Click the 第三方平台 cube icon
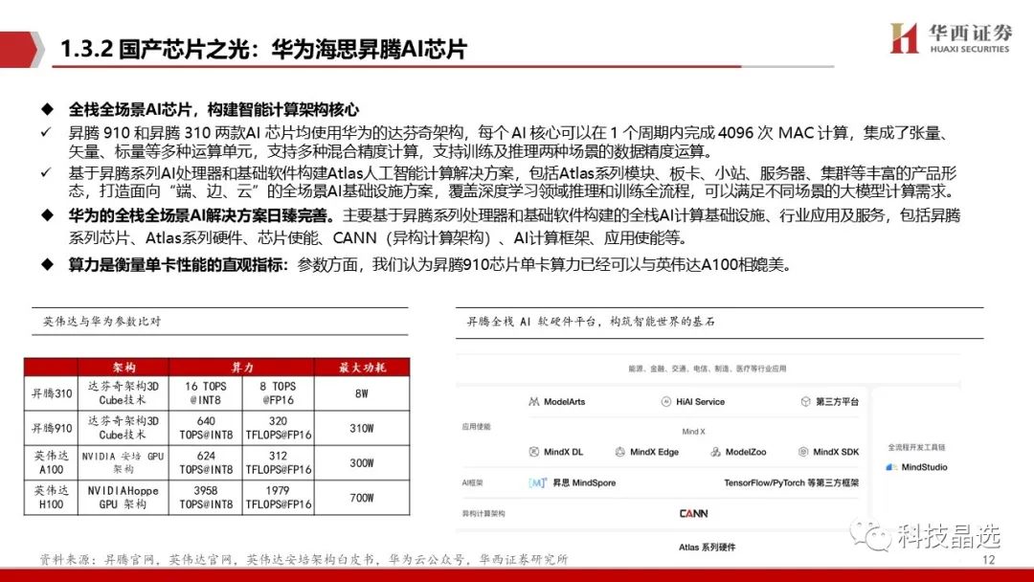This screenshot has height=582, width=1034. (805, 401)
